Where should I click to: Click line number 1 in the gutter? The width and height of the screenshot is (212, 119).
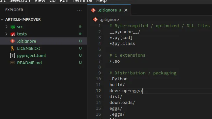[100, 26]
